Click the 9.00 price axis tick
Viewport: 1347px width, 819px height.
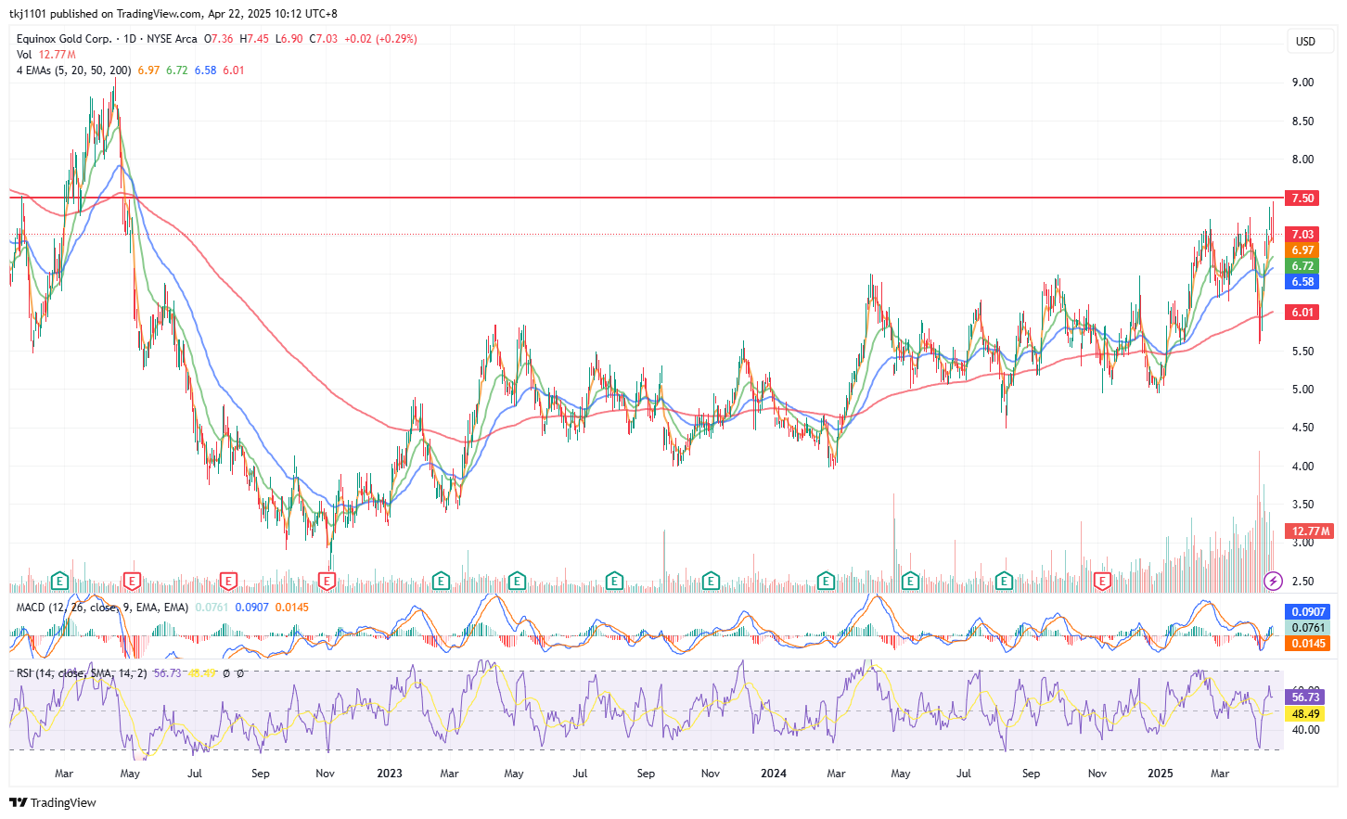pyautogui.click(x=1302, y=83)
